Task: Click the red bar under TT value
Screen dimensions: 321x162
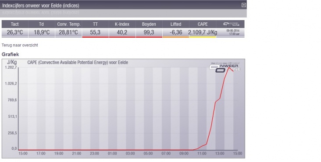Action: point(95,37)
